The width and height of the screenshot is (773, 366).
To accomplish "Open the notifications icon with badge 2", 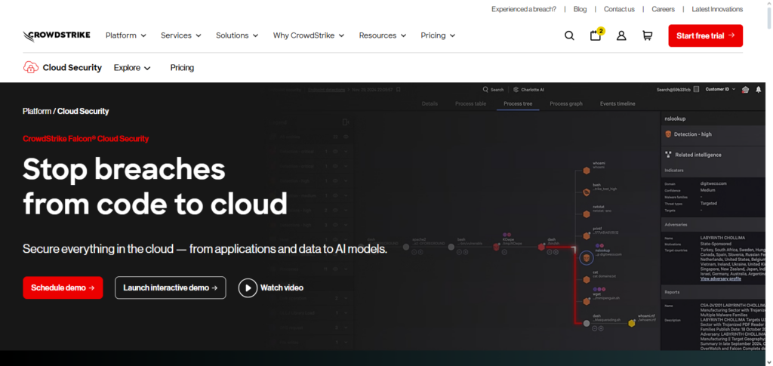I will [x=596, y=35].
